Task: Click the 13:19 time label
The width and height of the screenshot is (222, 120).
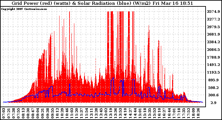Action: [x=111, y=113]
